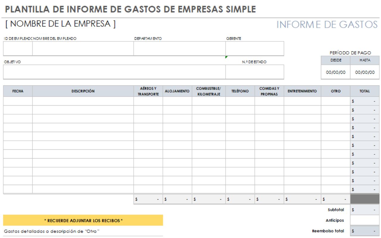Click the Combustible/Kilometraje column header
Screen dimensions: 381x238
[x=208, y=91]
